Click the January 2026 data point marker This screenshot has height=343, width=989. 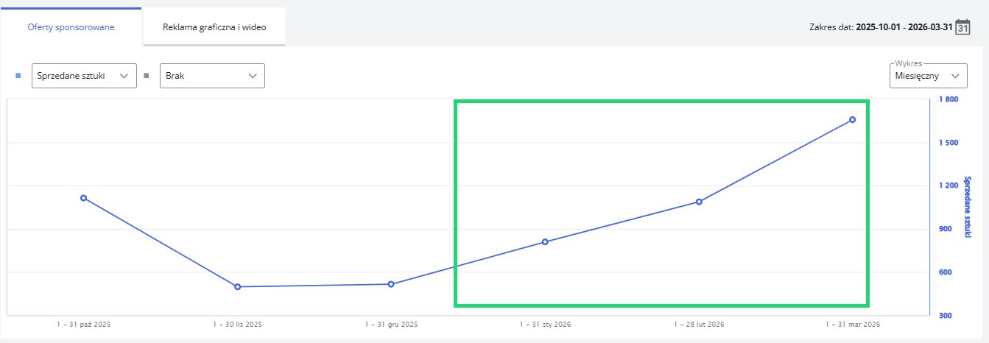tap(545, 241)
